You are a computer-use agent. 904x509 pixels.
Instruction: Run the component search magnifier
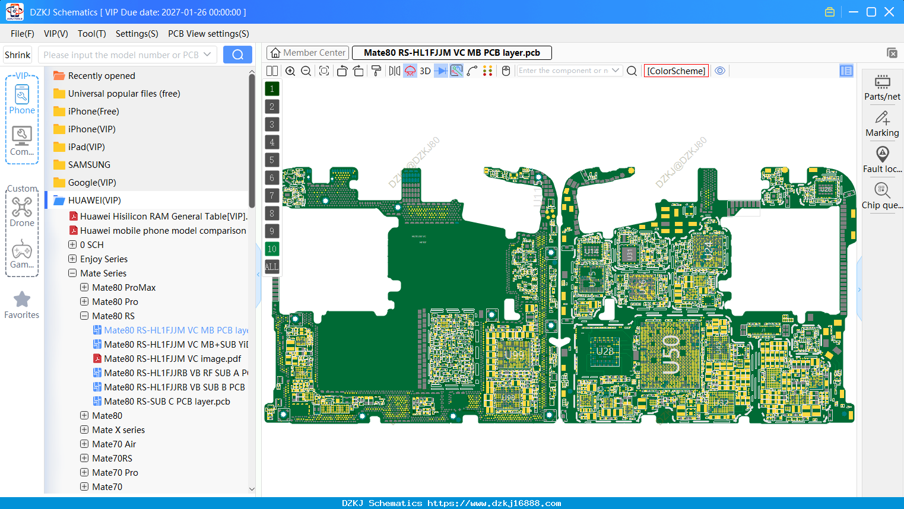[632, 71]
